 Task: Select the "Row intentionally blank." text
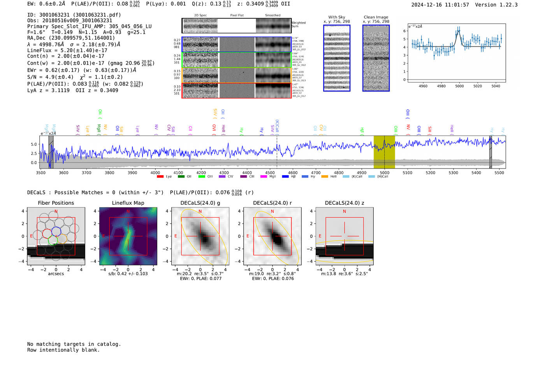point(63,350)
